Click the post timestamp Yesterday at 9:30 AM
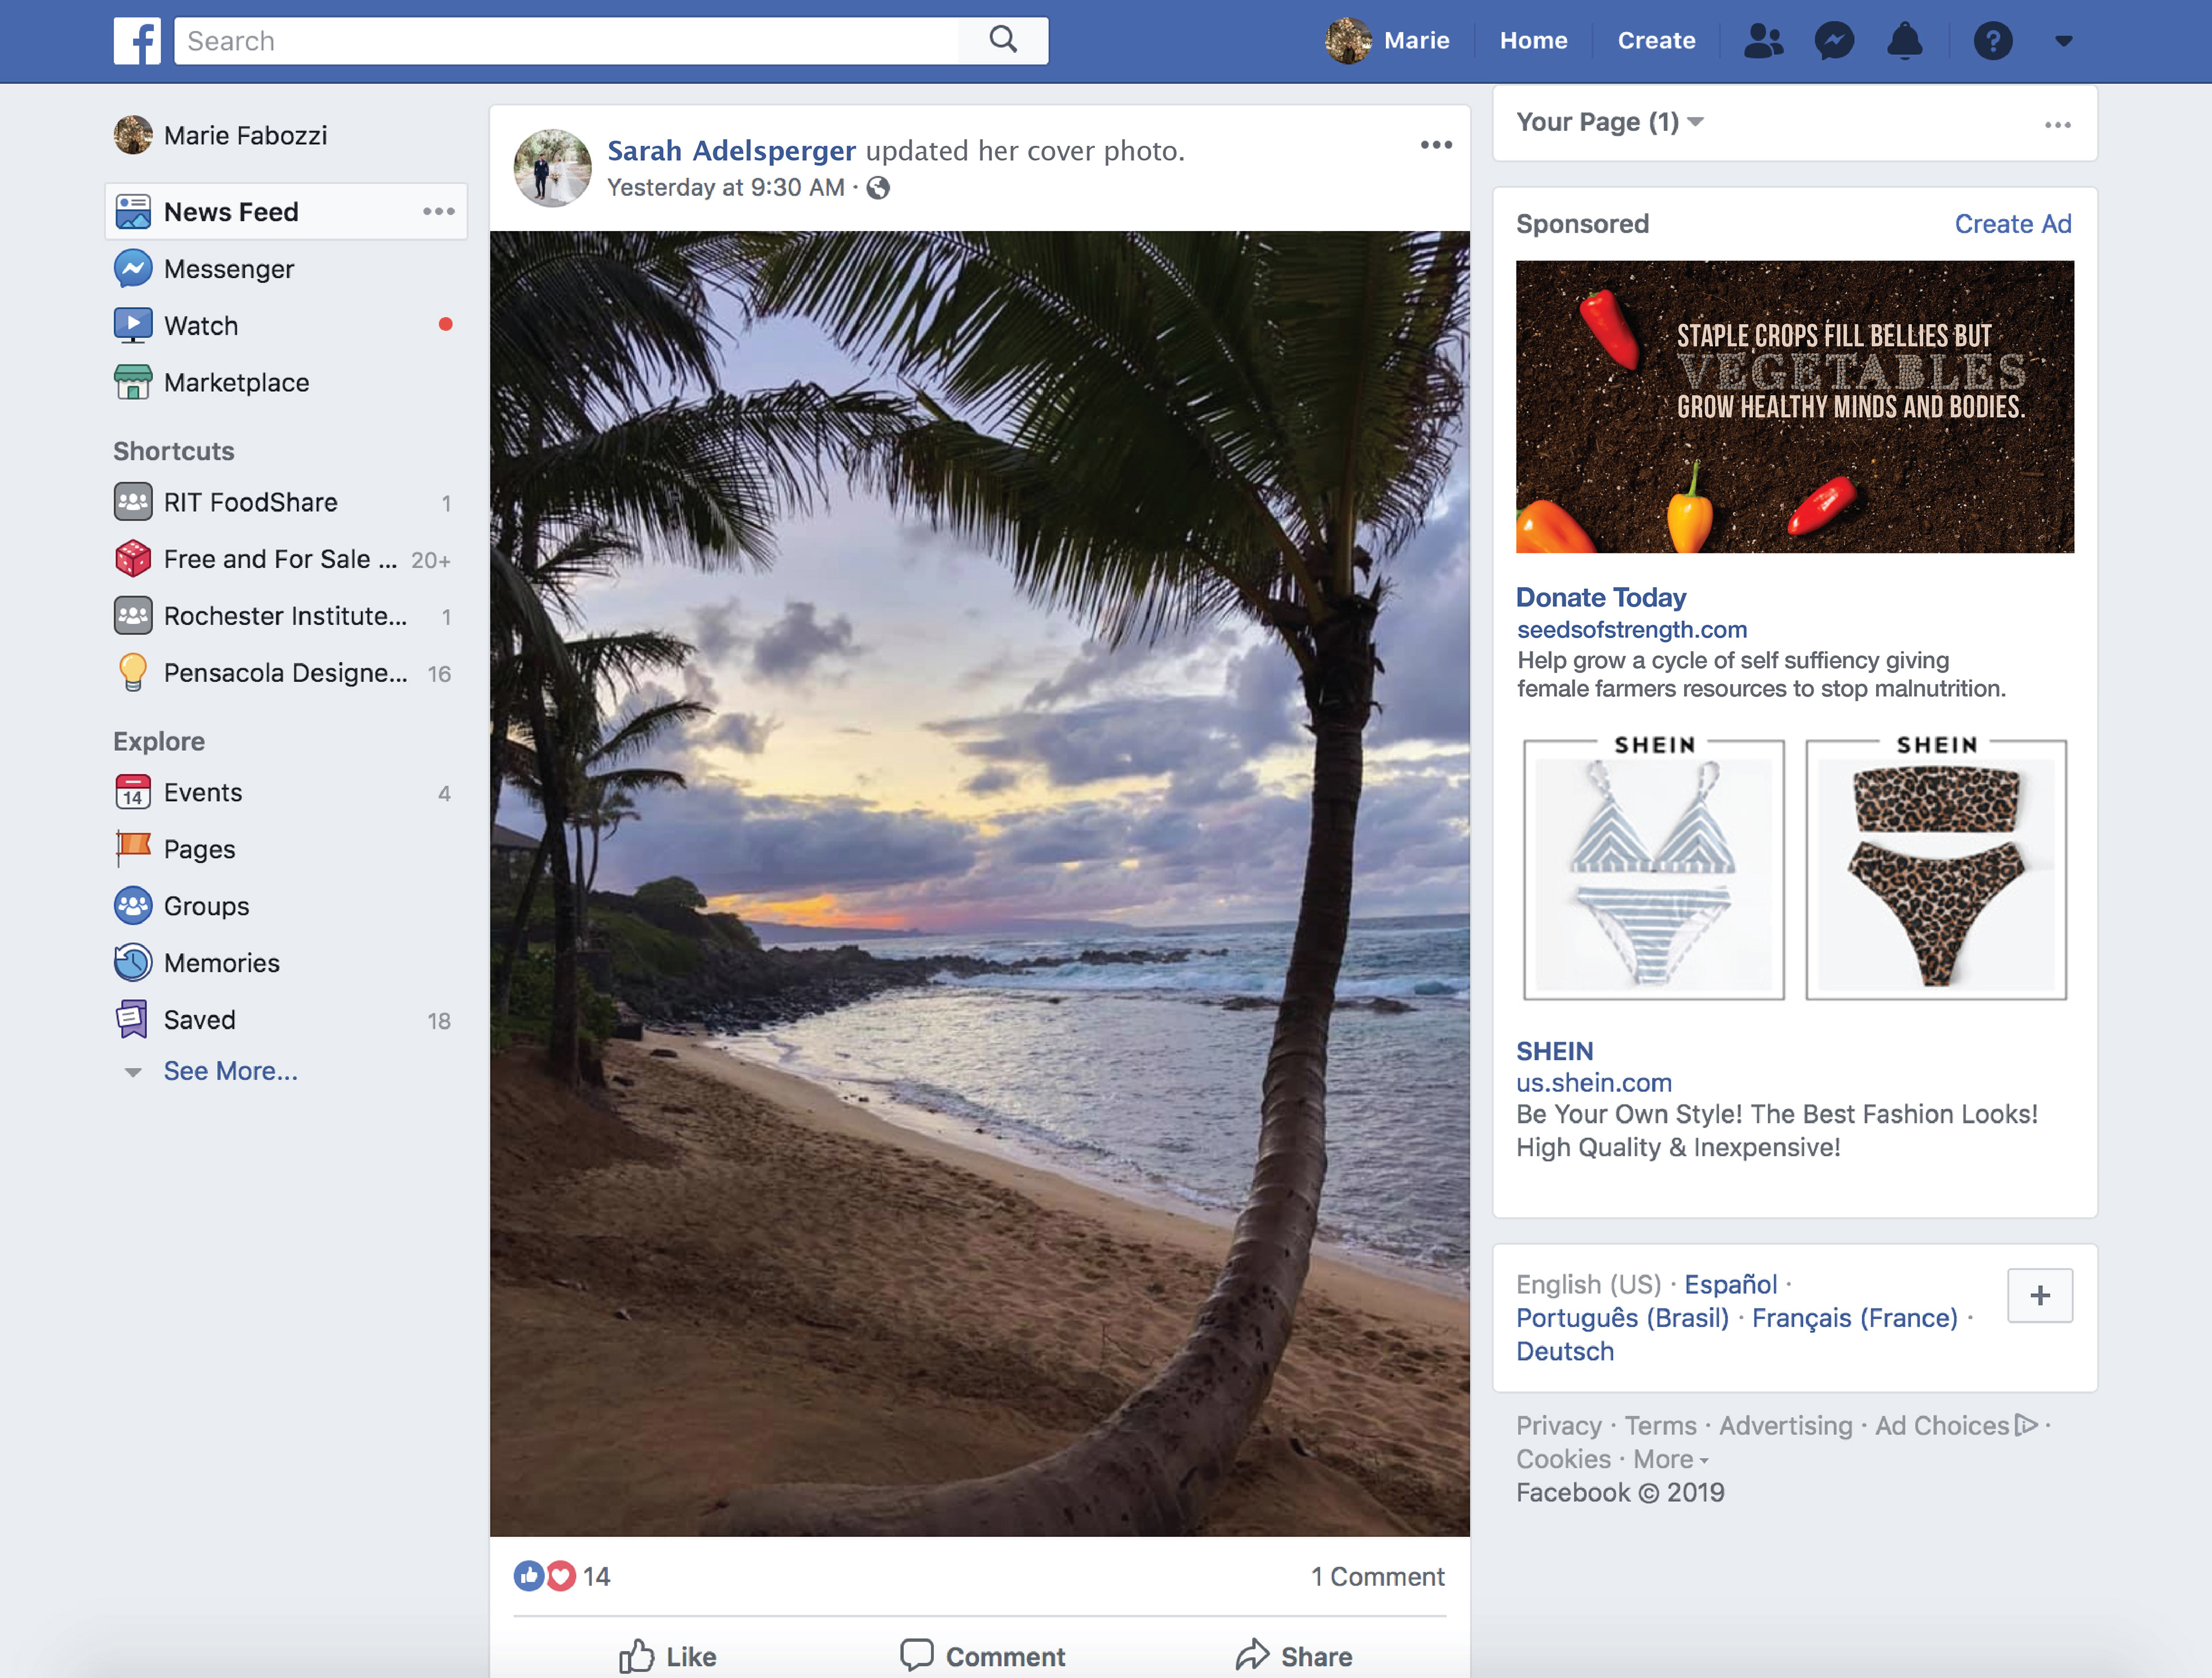This screenshot has width=2212, height=1678. 726,188
